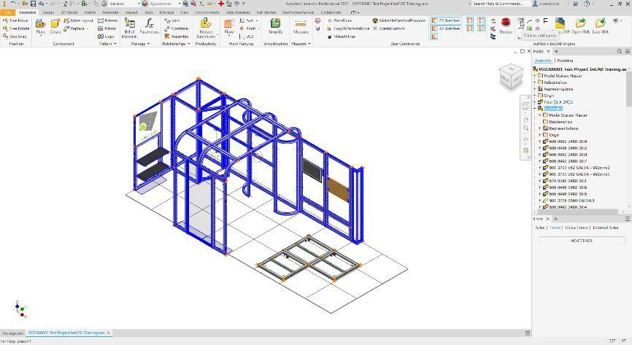632x345 pixels.
Task: Click the Free Move tool
Action: click(15, 20)
